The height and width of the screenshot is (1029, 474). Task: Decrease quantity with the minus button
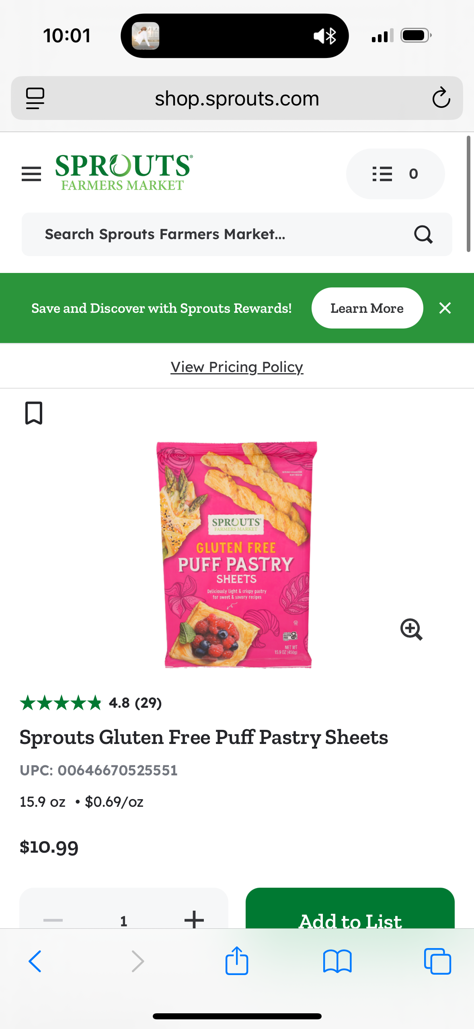[x=53, y=920]
